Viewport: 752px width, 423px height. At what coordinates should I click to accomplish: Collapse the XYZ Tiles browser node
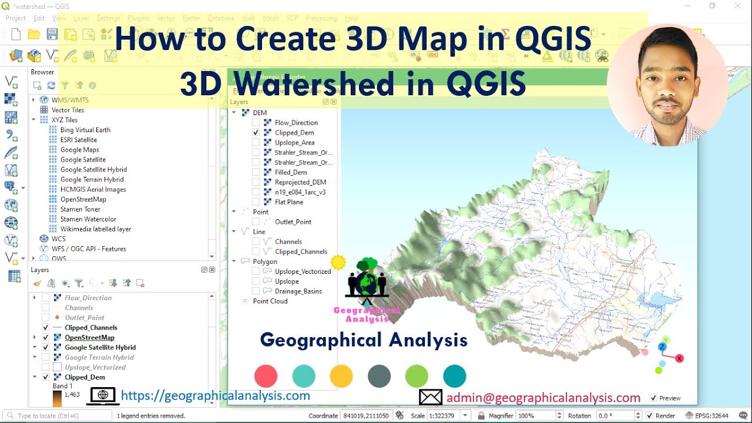tap(33, 120)
